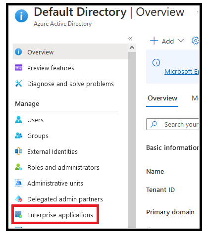Click the Roles and administrators icon
Screen dimensions: 207x239
18,167
